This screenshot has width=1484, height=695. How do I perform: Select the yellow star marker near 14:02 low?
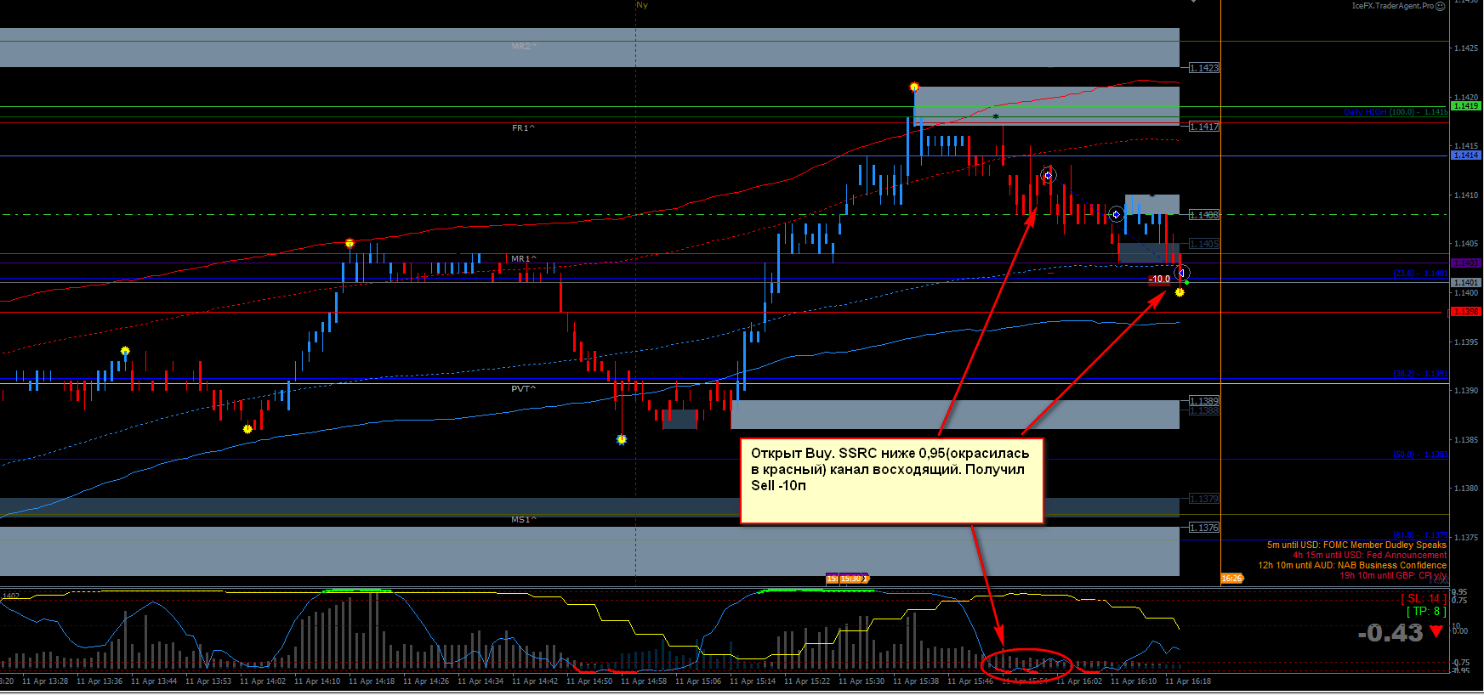click(x=247, y=429)
